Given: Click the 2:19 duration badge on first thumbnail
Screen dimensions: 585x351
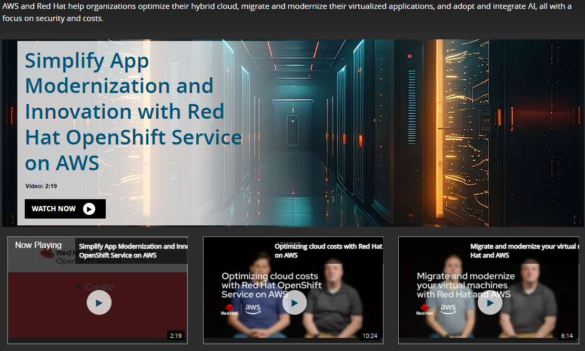Looking at the screenshot, I should point(176,336).
